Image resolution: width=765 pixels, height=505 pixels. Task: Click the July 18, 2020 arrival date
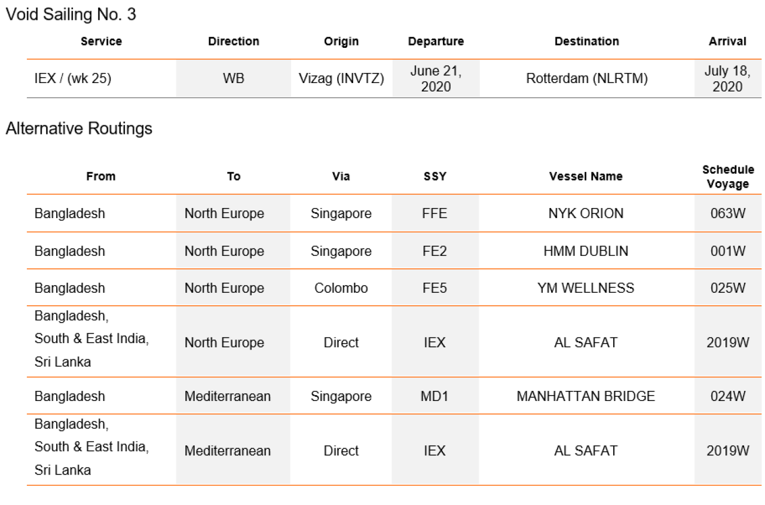[x=727, y=79]
